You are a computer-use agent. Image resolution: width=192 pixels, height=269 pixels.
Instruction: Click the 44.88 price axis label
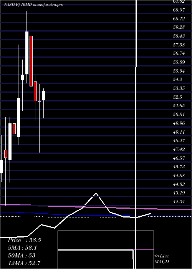pos(179,176)
